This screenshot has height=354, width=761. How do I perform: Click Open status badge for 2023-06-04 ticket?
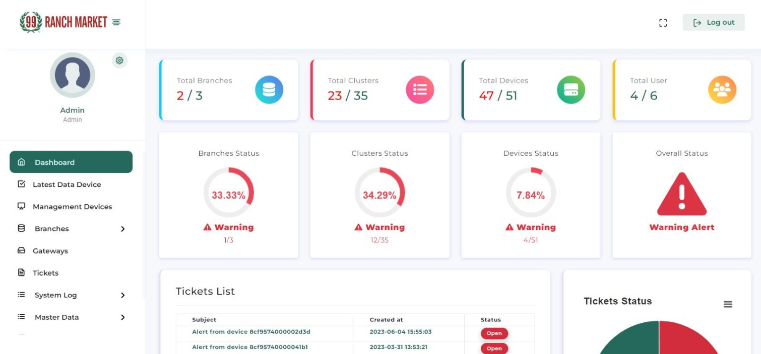coord(494,333)
